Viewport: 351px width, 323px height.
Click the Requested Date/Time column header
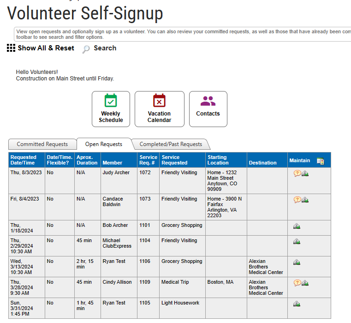click(x=24, y=160)
